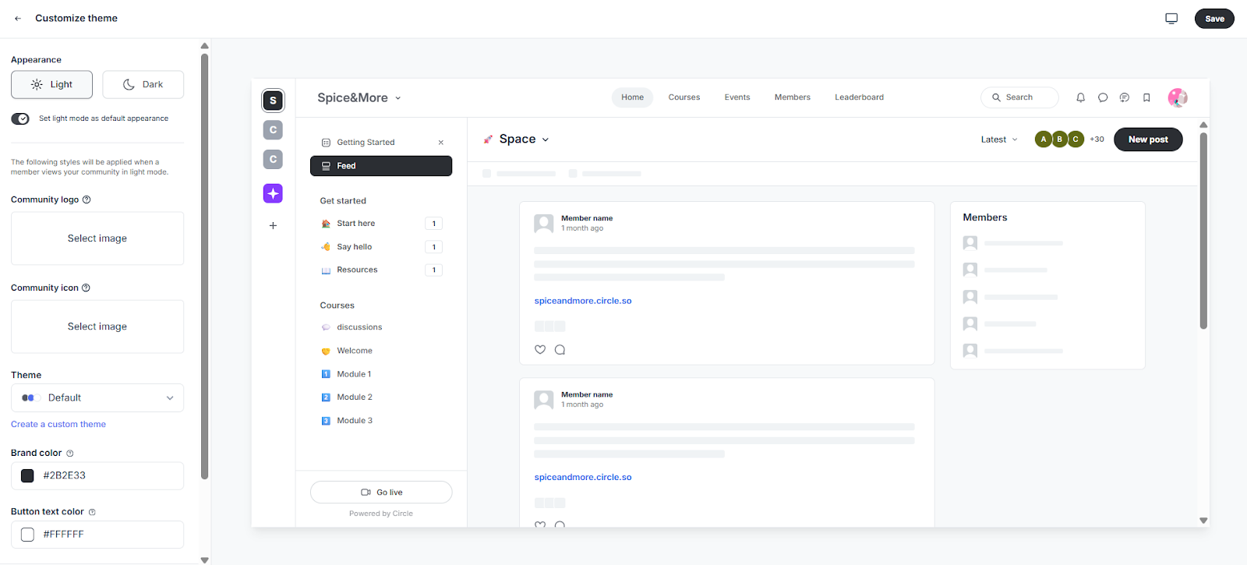The height and width of the screenshot is (565, 1247).
Task: Select the Dark appearance option
Action: point(143,84)
